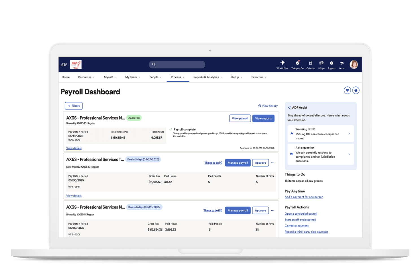Click the Learn graduation cap icon
The width and height of the screenshot is (418, 278).
[x=342, y=64]
